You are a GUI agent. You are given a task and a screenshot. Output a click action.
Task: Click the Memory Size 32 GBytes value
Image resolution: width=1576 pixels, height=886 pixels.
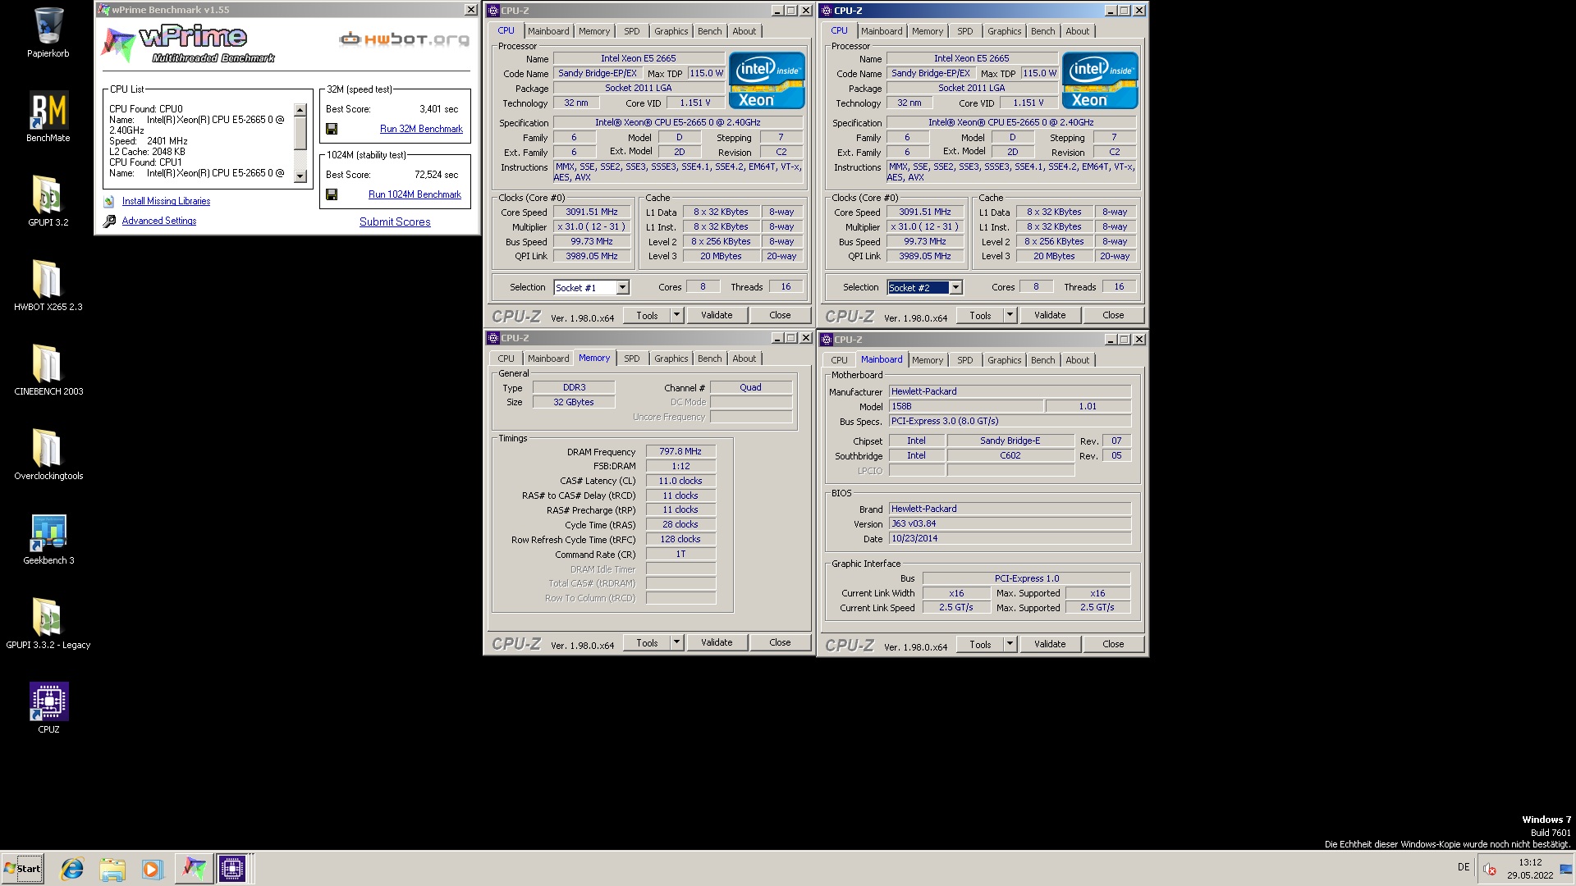[574, 402]
